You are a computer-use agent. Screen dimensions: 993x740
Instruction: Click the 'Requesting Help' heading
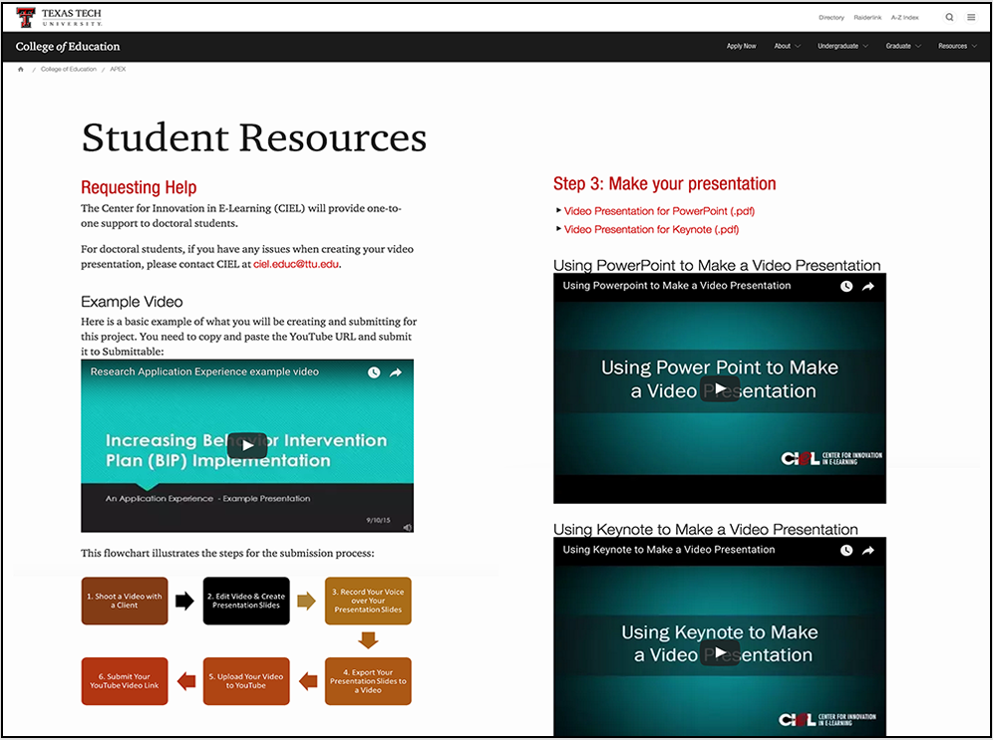point(139,187)
